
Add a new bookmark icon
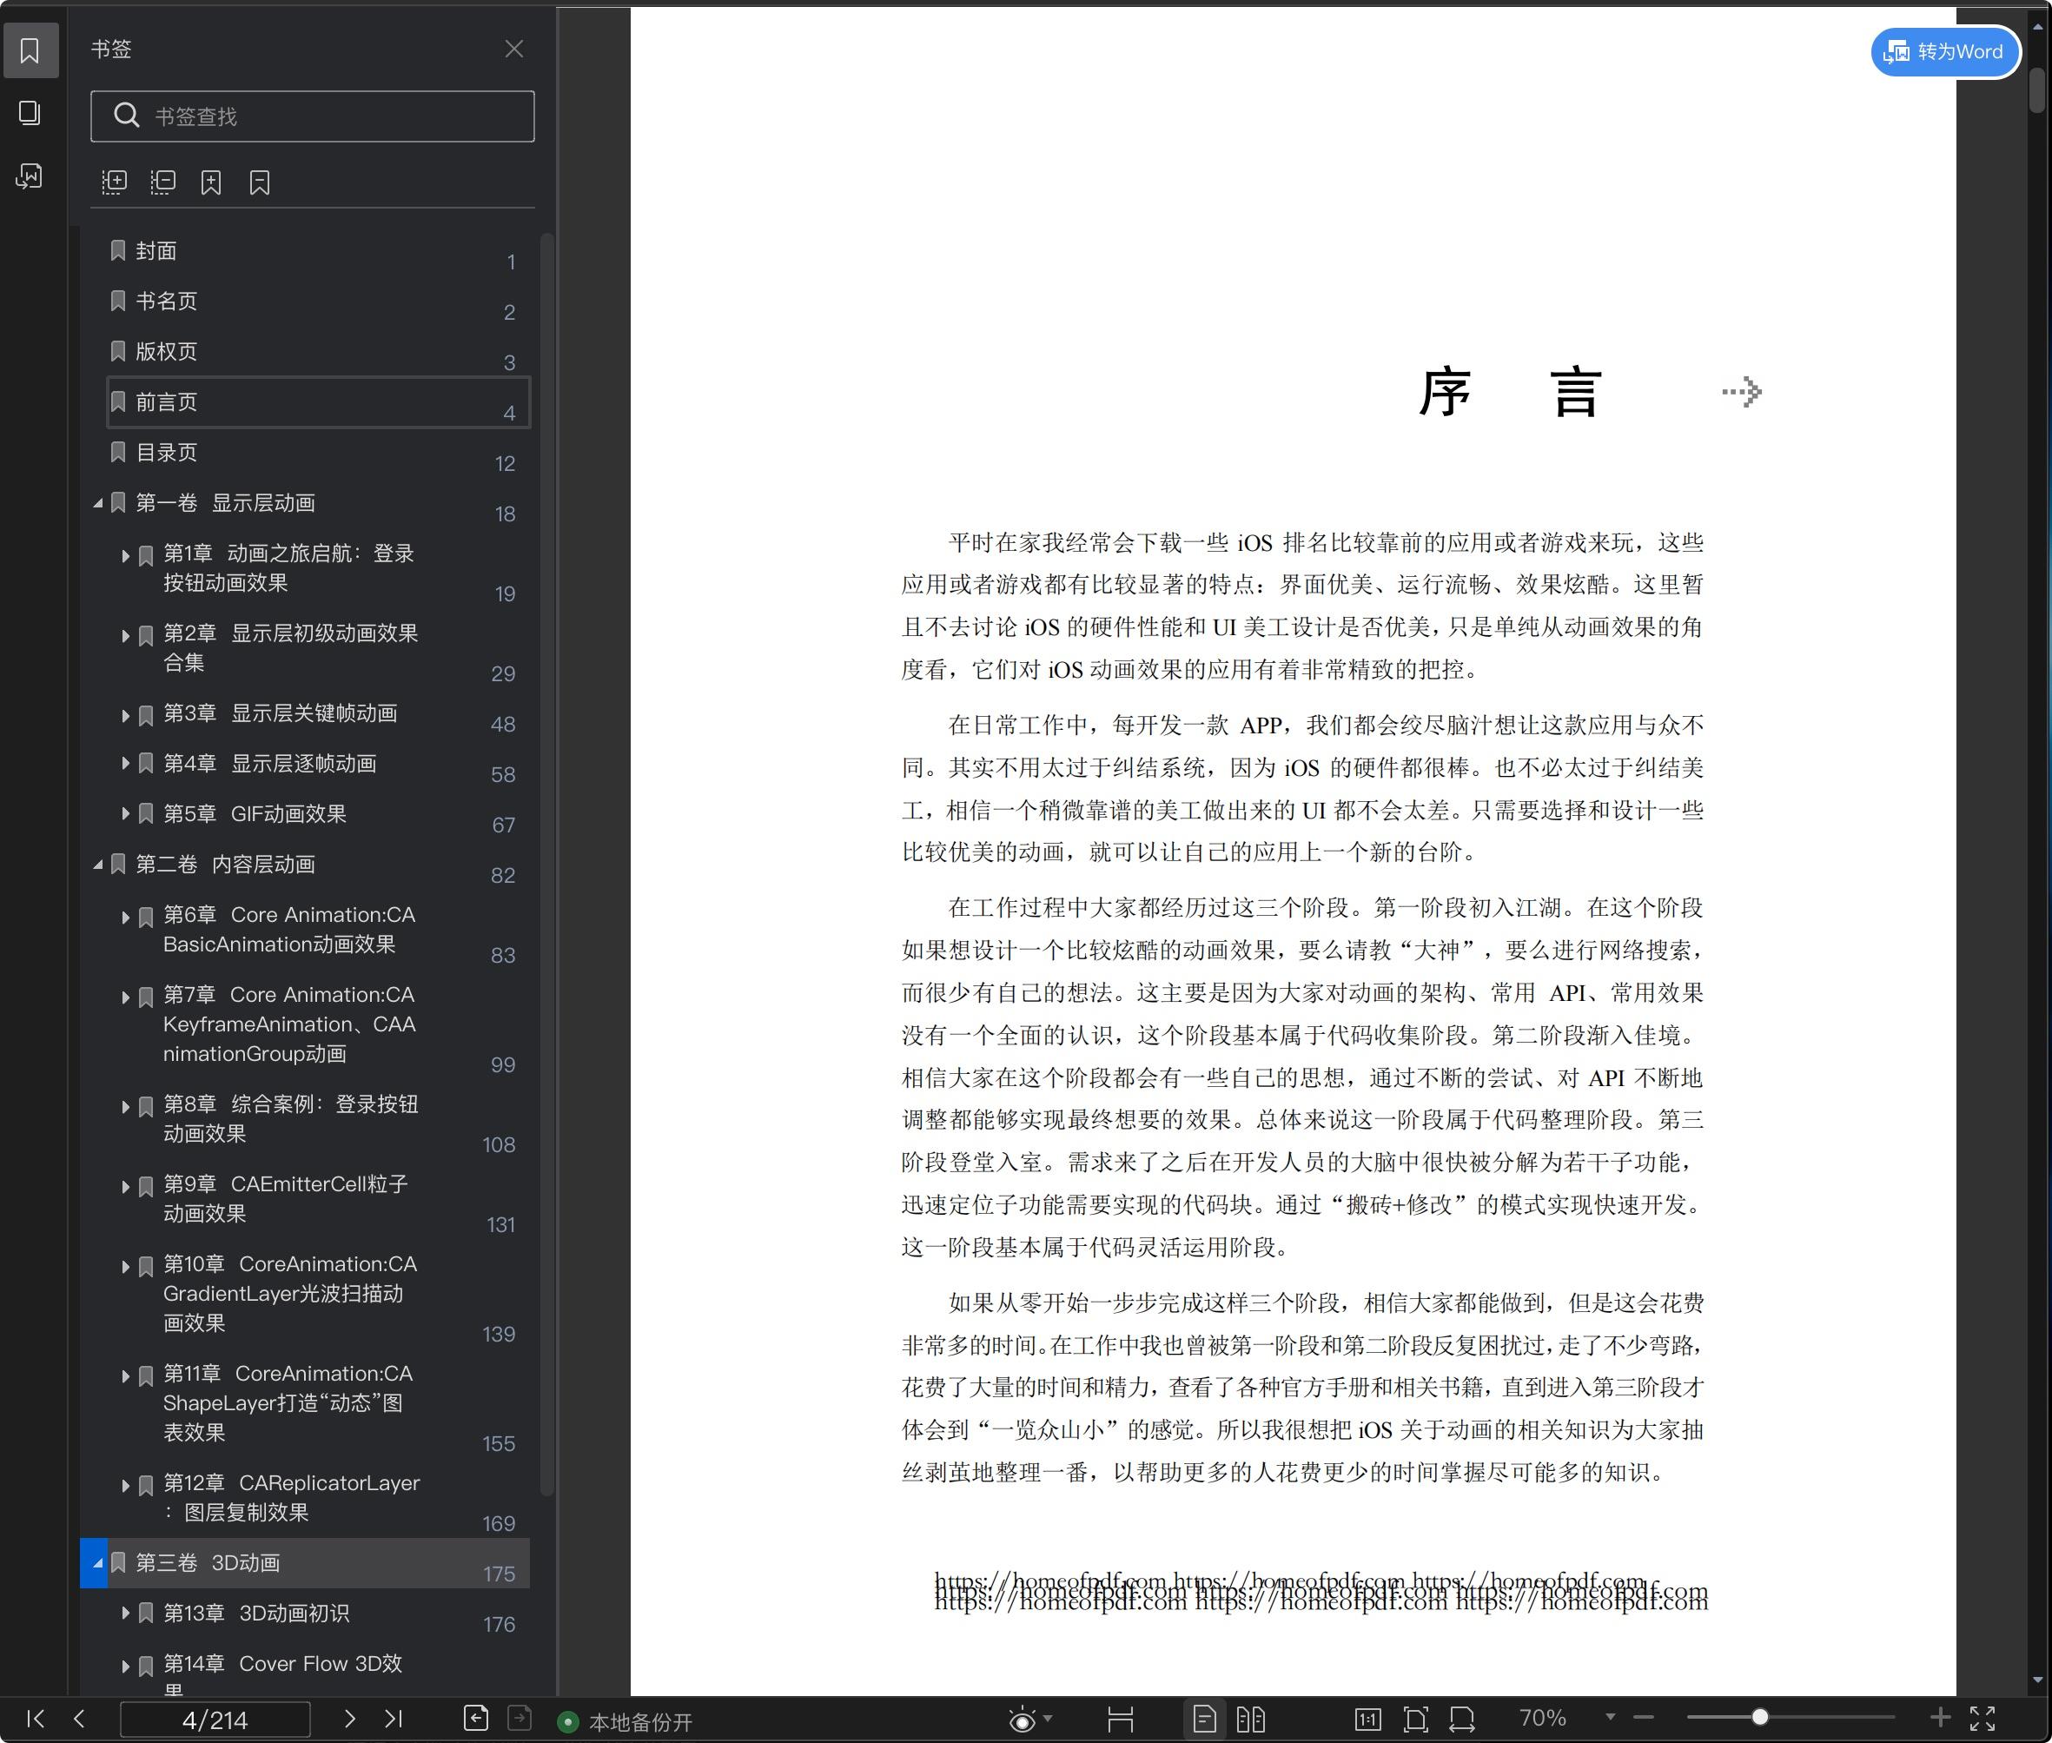(x=211, y=182)
